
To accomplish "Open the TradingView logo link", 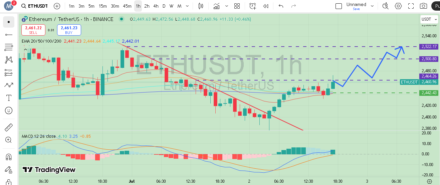I will point(49,170).
